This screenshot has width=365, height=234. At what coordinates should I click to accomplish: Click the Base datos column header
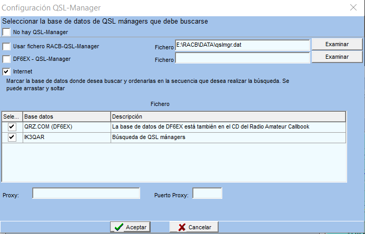coord(66,116)
